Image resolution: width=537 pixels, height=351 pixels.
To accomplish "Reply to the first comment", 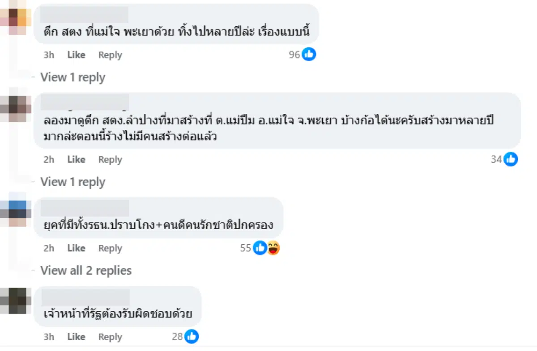I will 110,54.
